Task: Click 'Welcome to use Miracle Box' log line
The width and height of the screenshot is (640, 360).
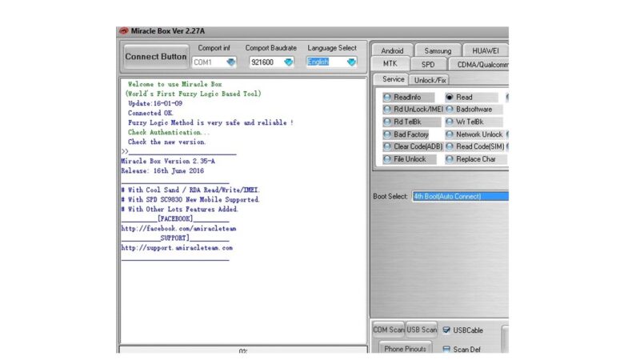Action: (x=174, y=84)
